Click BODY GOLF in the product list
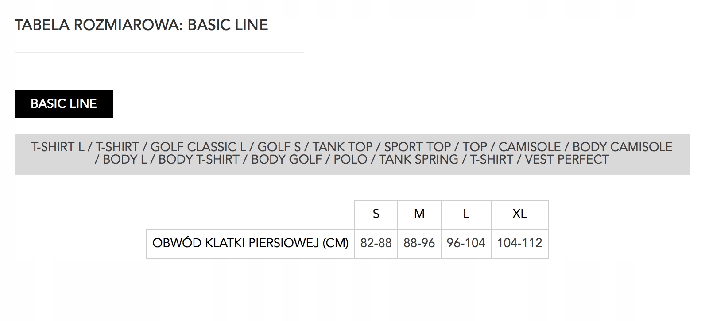 coord(287,160)
